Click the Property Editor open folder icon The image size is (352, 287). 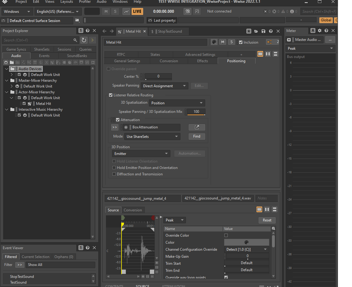pyautogui.click(x=256, y=31)
